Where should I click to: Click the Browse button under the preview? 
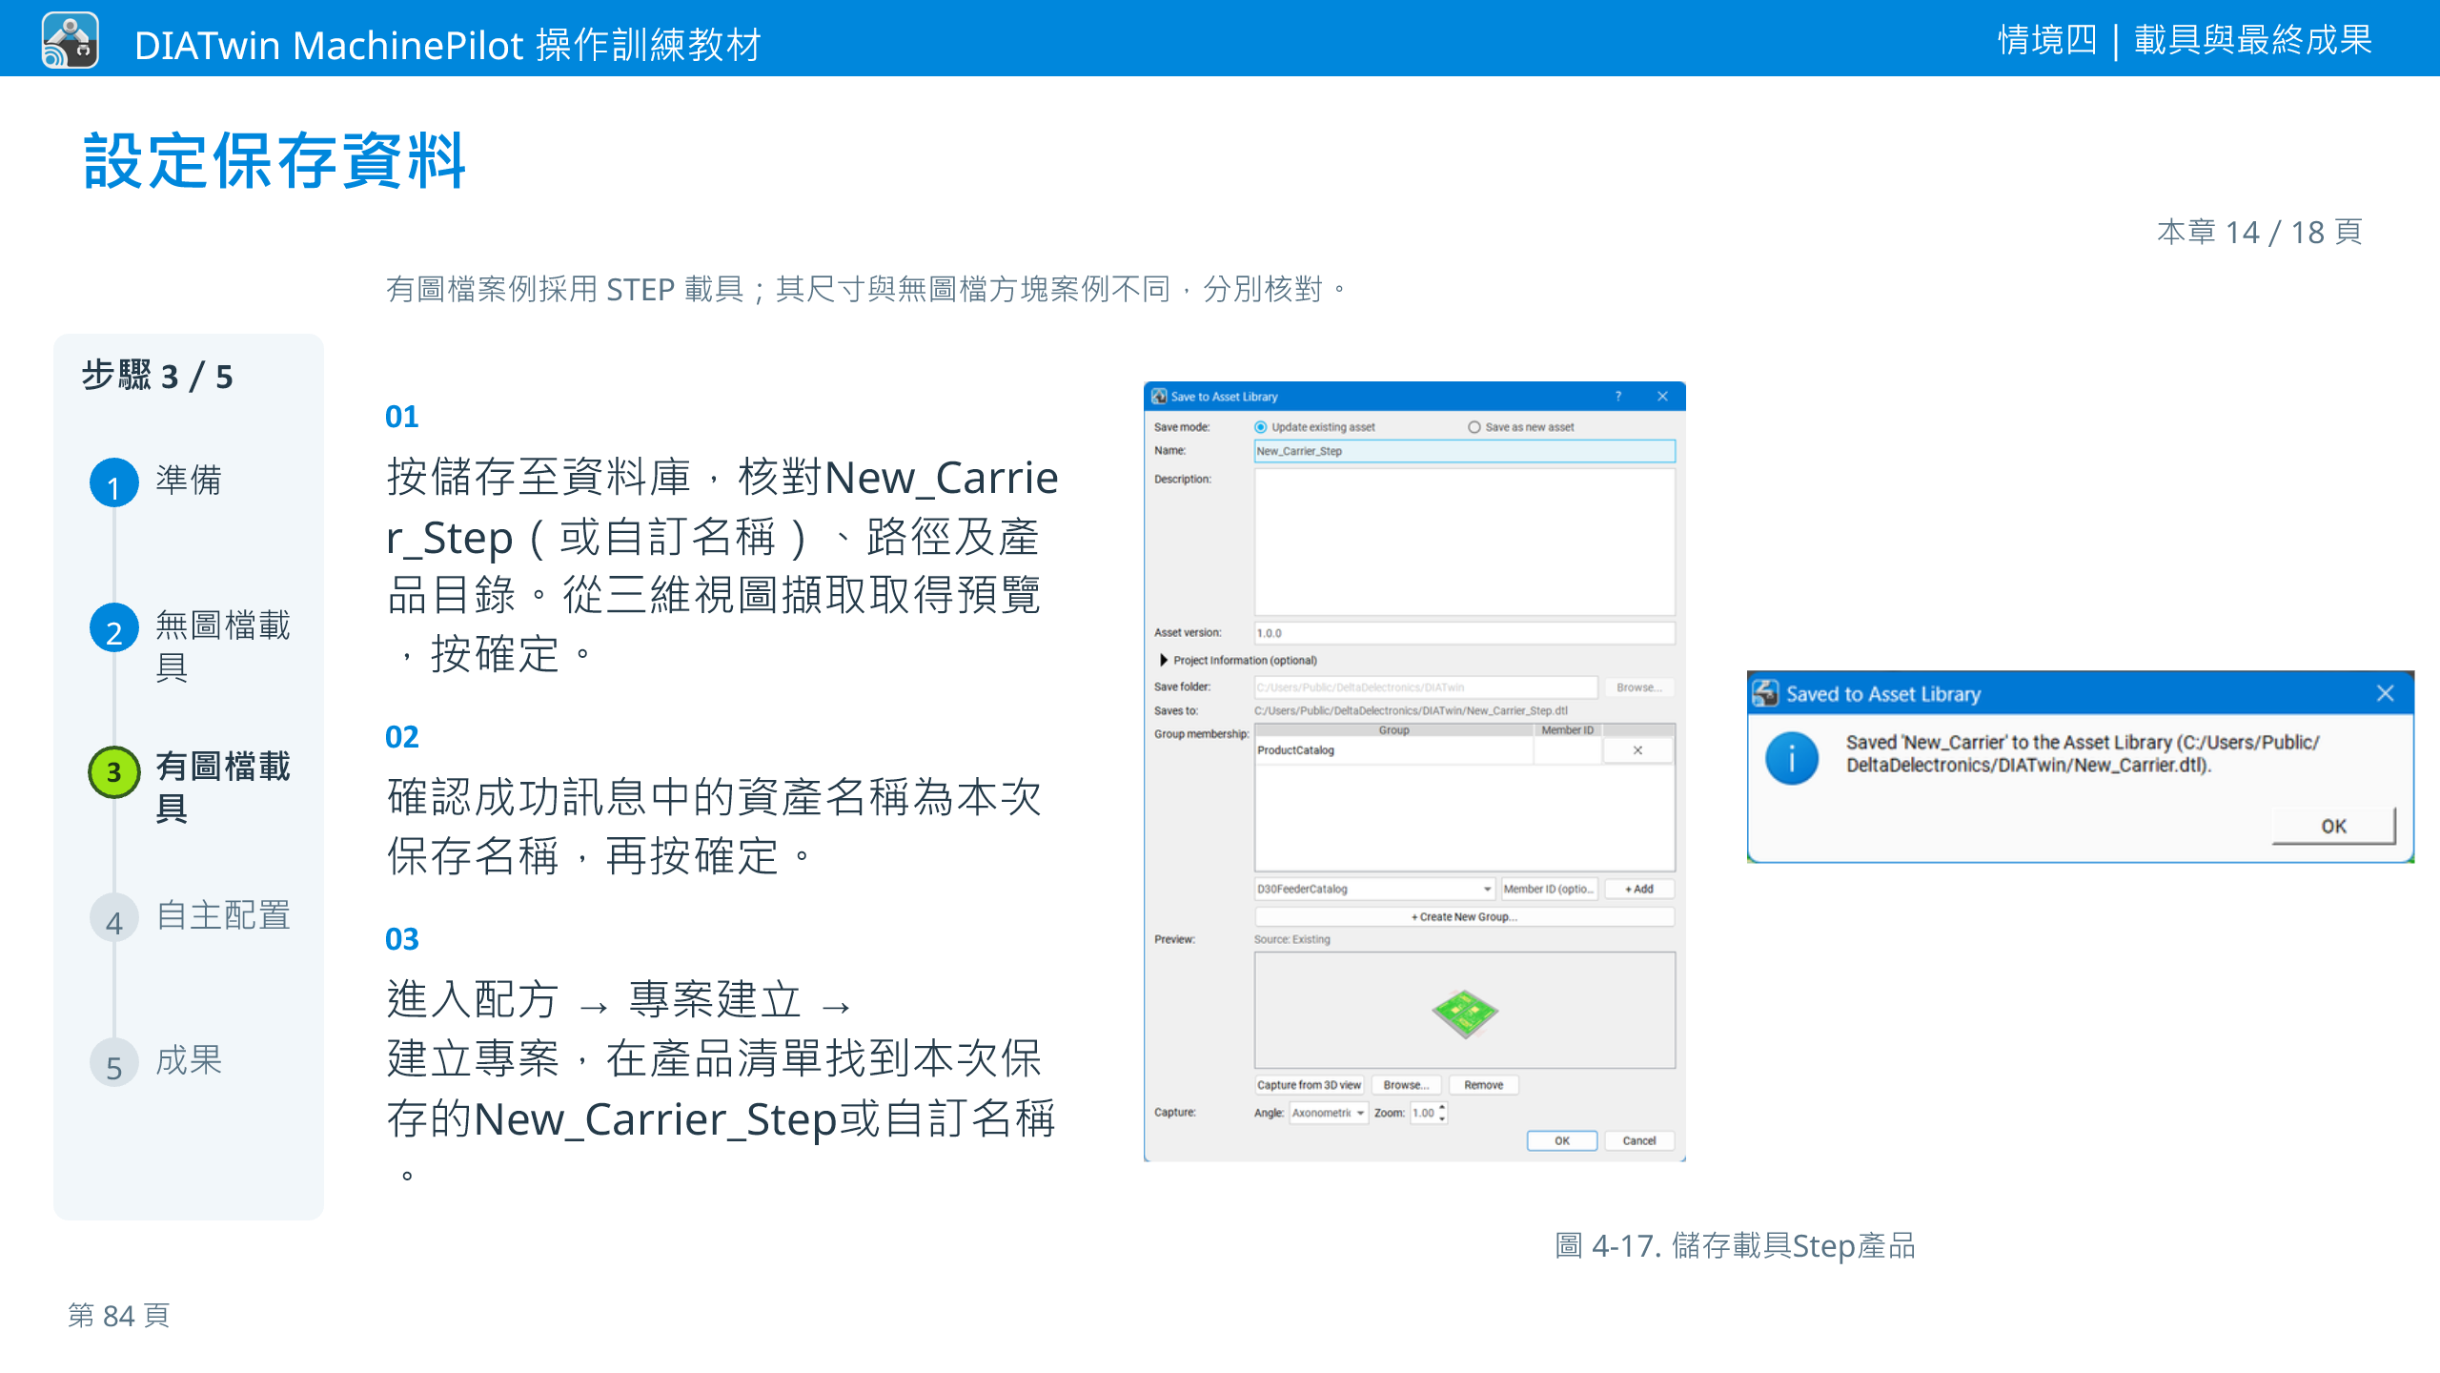[x=1406, y=1085]
